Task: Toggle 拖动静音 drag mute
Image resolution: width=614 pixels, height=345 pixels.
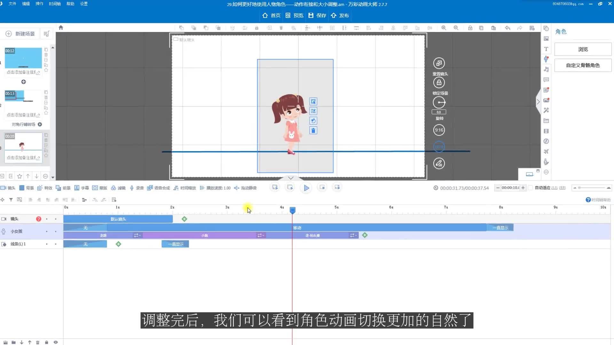Action: 245,188
